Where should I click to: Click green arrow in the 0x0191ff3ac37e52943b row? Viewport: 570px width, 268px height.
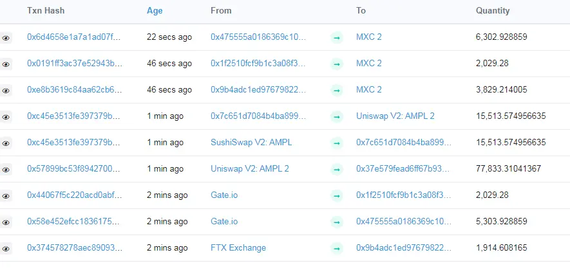pyautogui.click(x=337, y=64)
